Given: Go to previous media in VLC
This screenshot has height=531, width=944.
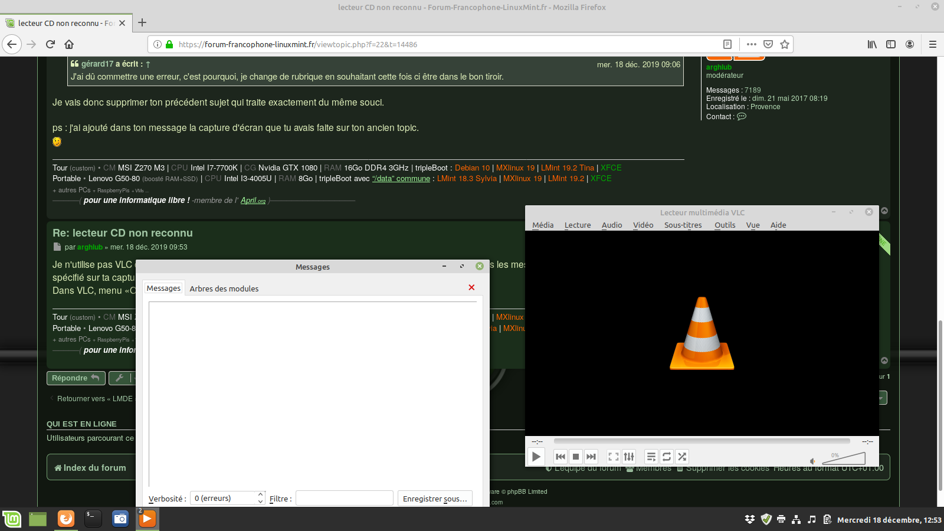Looking at the screenshot, I should point(560,457).
